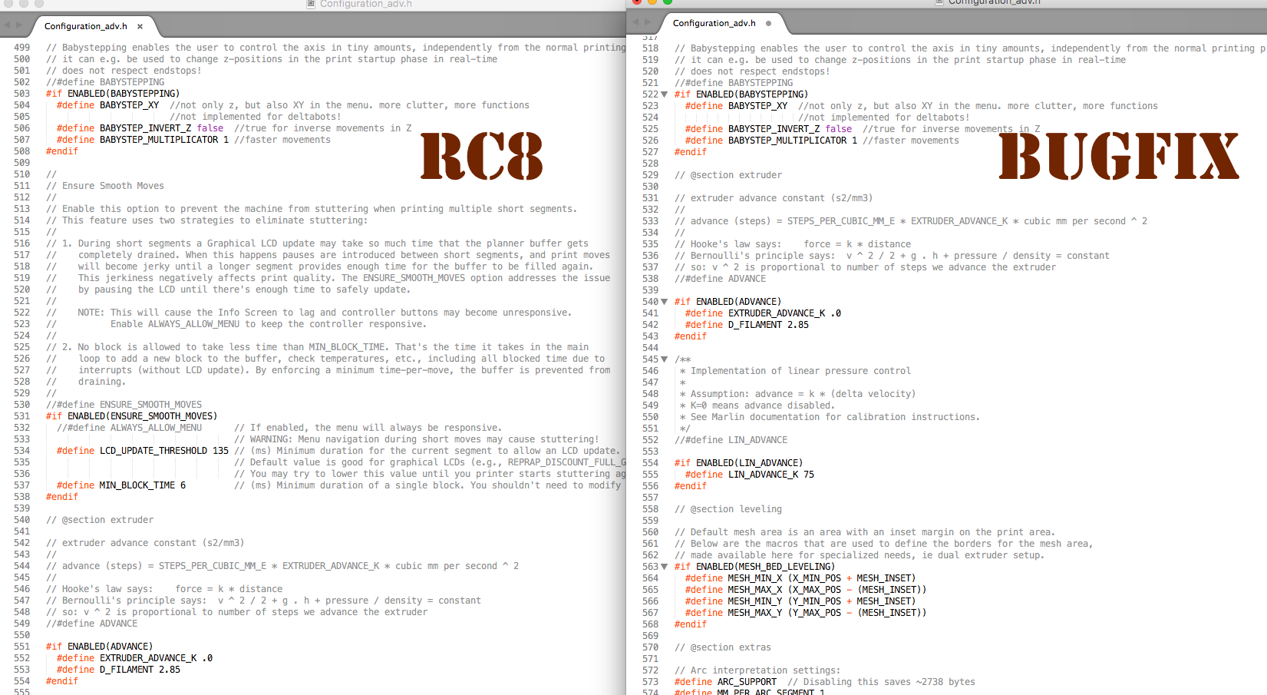The width and height of the screenshot is (1267, 695).
Task: Click next-tab arrow in right window
Action: point(648,22)
